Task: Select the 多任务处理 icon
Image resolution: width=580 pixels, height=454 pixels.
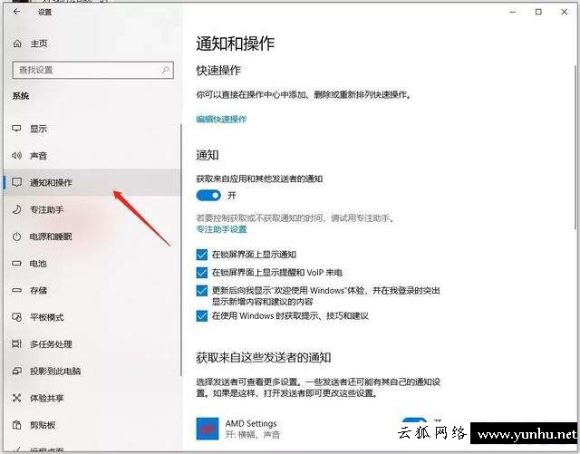Action: tap(16, 344)
